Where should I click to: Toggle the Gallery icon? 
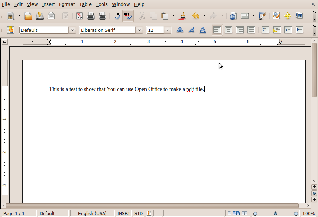coord(299,16)
